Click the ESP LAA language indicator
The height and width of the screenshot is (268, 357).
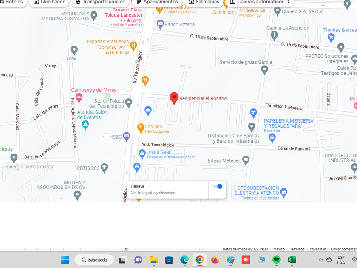[341, 260]
